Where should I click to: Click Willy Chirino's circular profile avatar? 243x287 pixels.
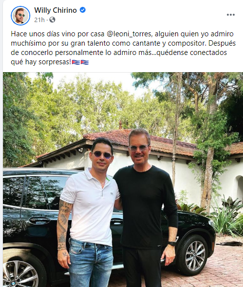coord(21,15)
